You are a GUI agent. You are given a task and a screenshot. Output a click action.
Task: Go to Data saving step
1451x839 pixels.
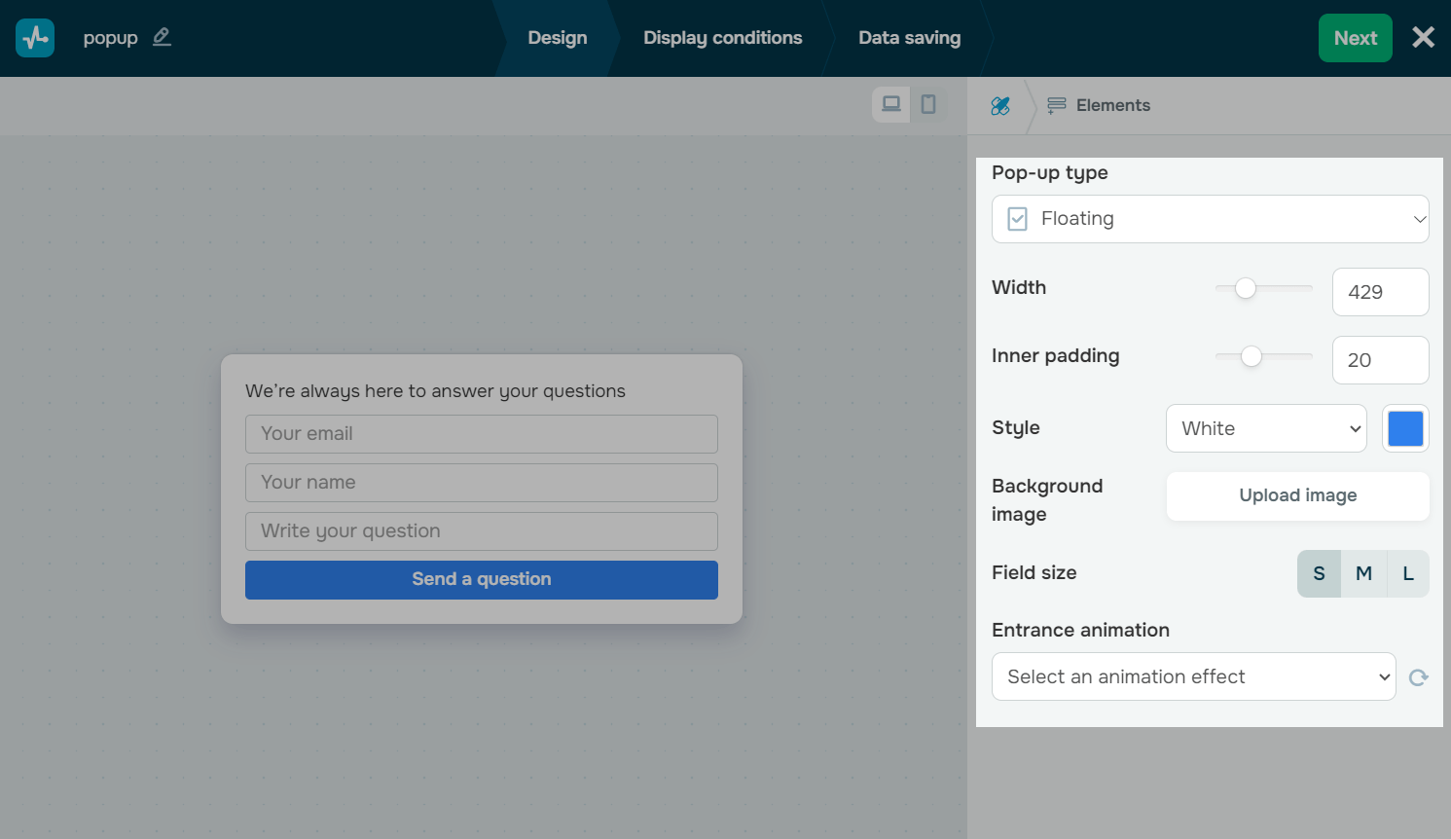click(x=910, y=38)
